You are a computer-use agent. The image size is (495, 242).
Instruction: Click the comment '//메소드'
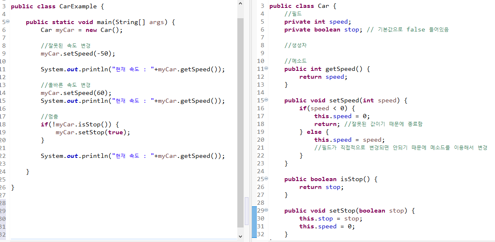[x=296, y=61]
